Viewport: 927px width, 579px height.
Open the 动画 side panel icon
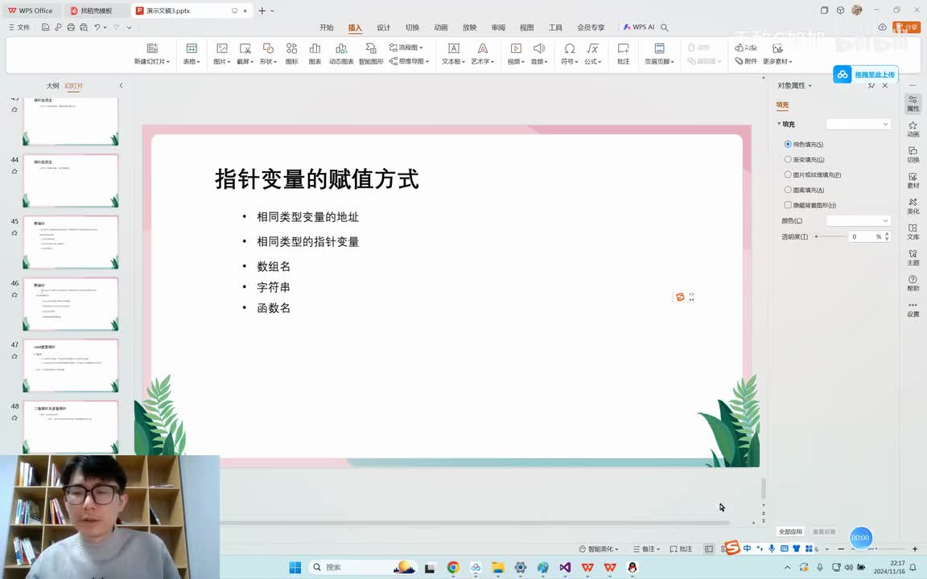point(913,129)
